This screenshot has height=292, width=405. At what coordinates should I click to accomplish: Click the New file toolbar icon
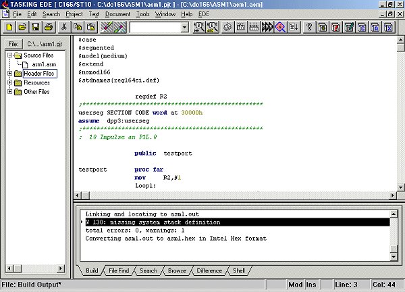(9, 27)
